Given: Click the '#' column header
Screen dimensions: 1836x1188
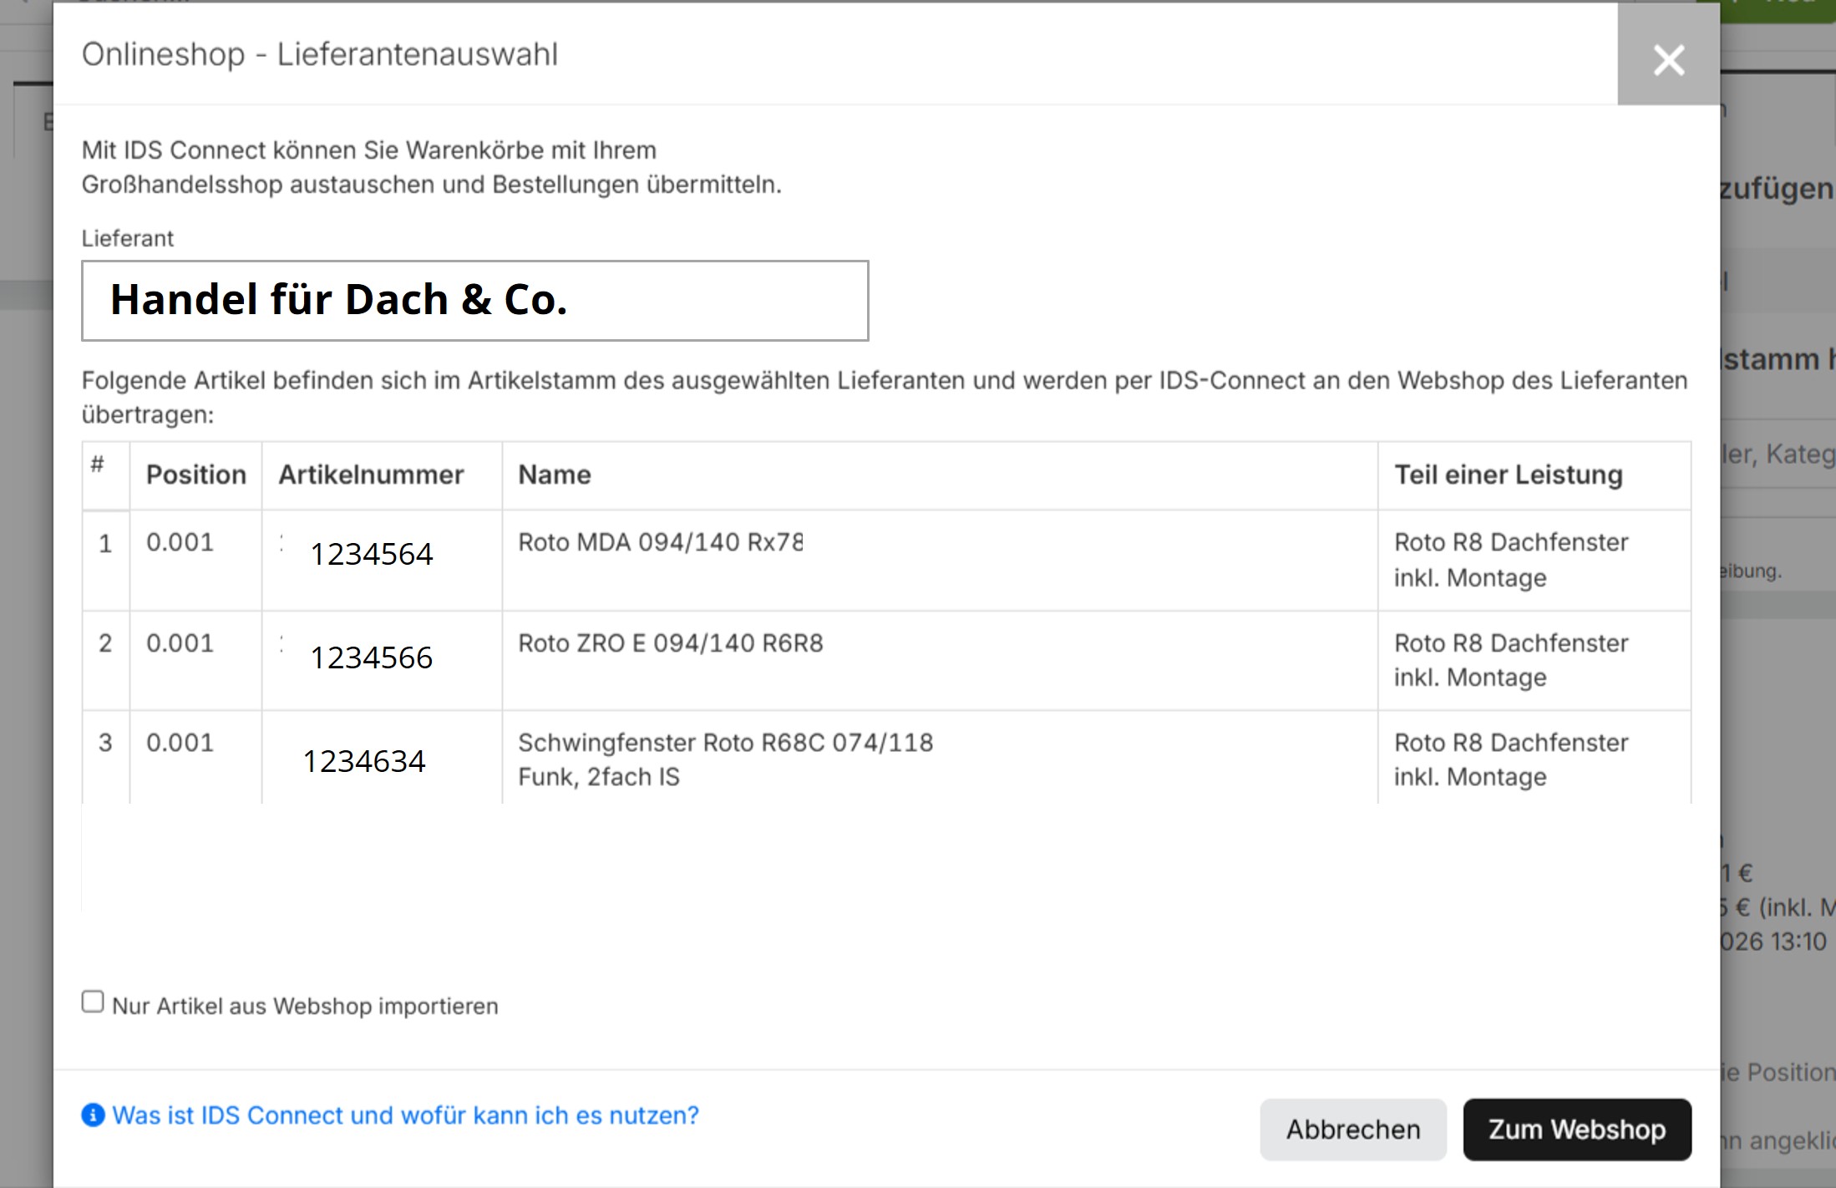Looking at the screenshot, I should pyautogui.click(x=98, y=464).
